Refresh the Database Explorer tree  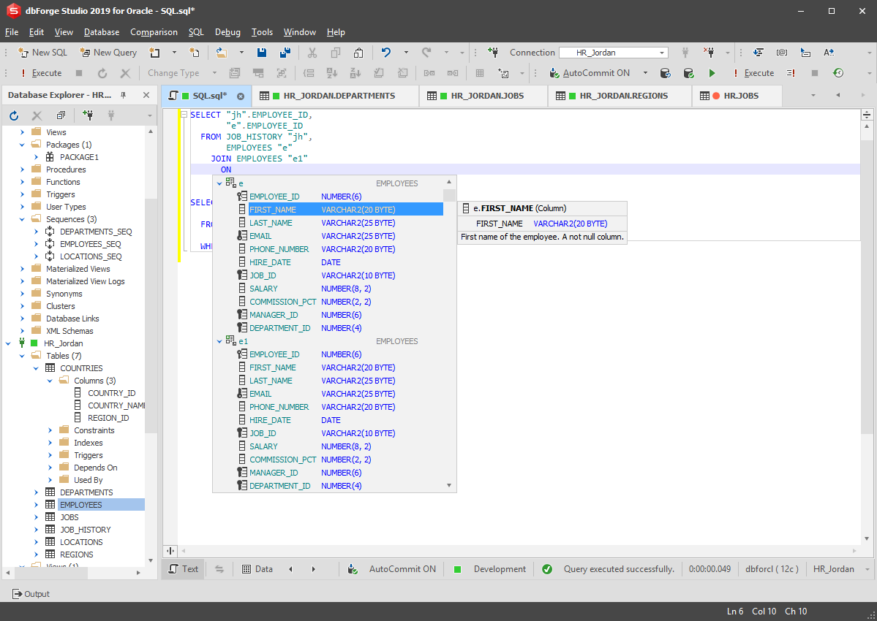14,115
